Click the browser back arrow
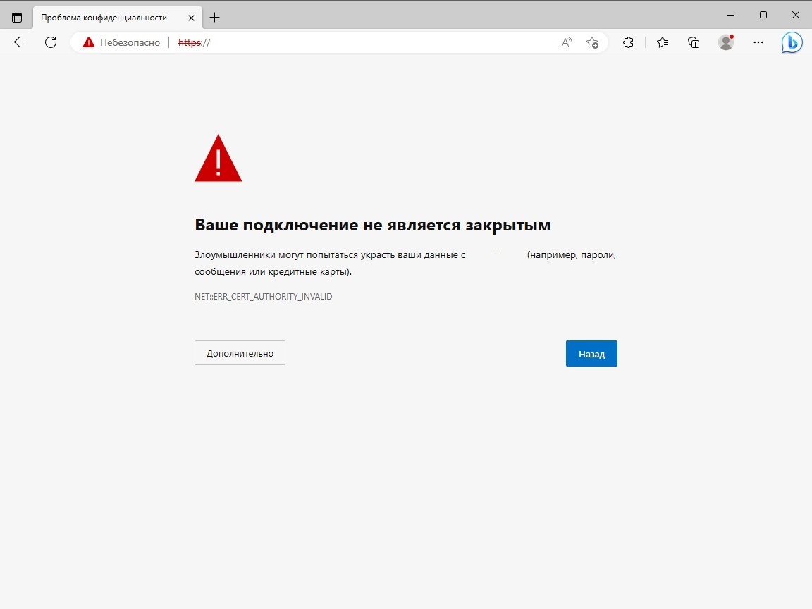Viewport: 812px width, 609px height. (20, 42)
